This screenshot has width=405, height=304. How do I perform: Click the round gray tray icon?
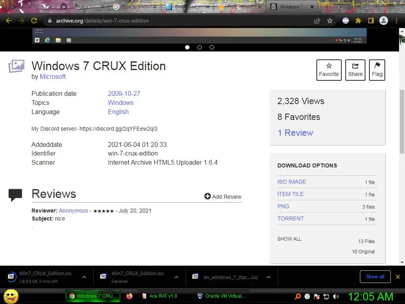tap(307, 296)
